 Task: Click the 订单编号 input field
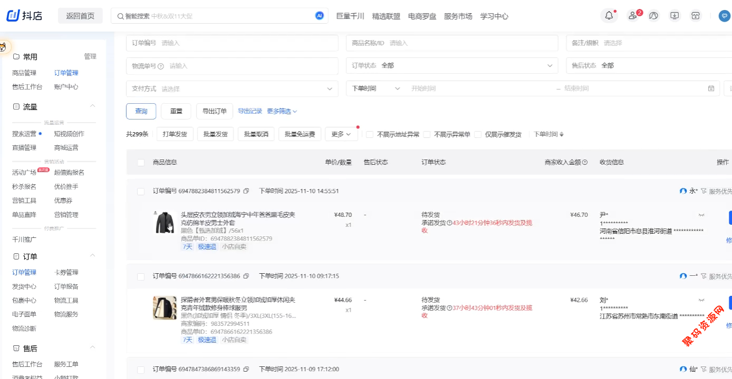pos(248,43)
